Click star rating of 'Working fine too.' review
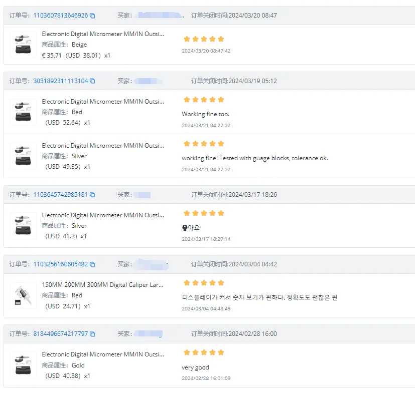Viewport: 415px width, 394px height. point(204,100)
